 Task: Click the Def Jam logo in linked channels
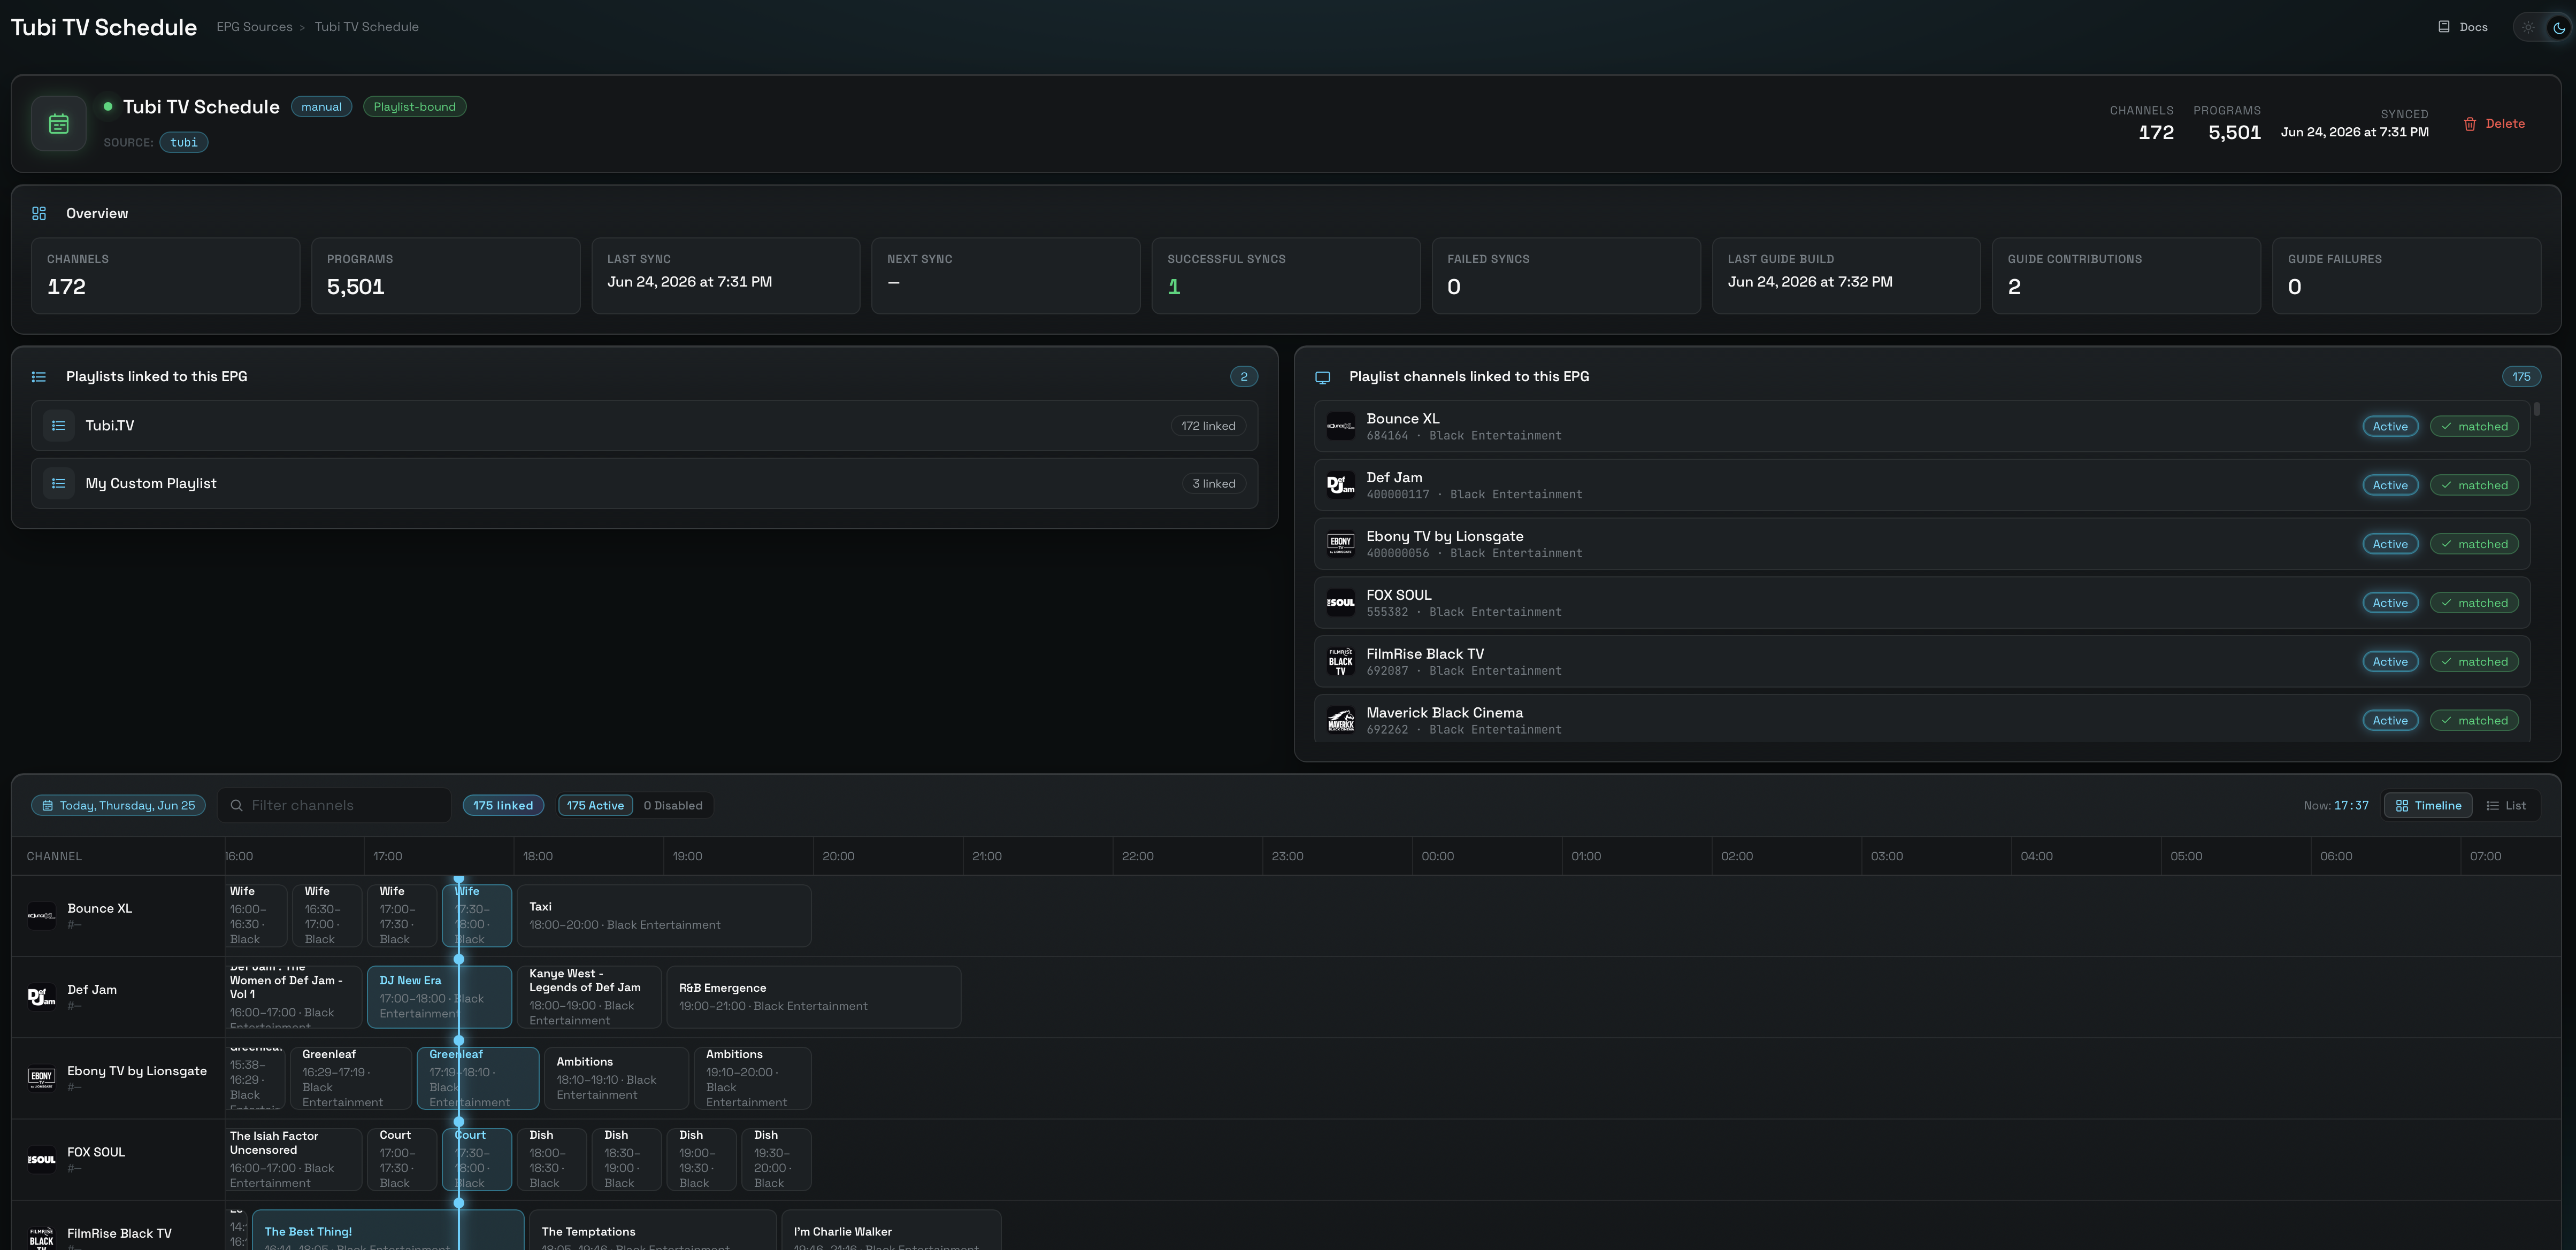[x=1341, y=485]
